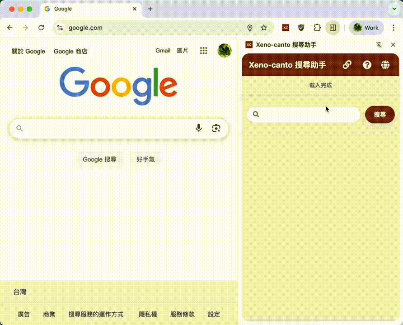Open the Google account avatar
This screenshot has width=403, height=325.
[x=225, y=51]
